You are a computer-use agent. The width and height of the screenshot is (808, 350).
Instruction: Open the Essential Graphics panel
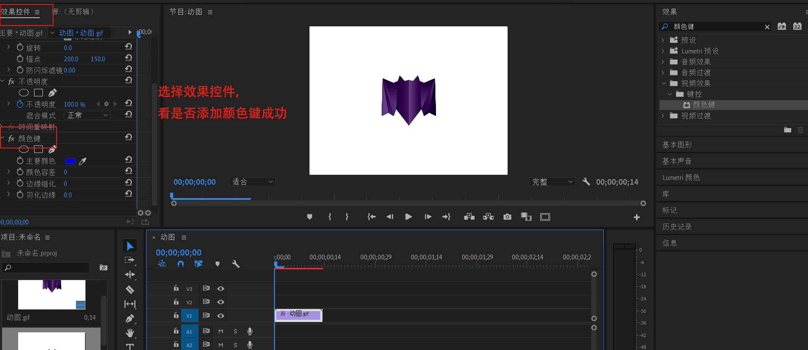(x=677, y=145)
